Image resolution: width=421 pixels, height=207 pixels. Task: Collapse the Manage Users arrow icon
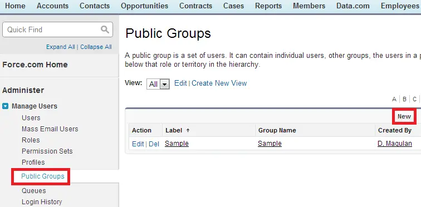click(x=6, y=106)
